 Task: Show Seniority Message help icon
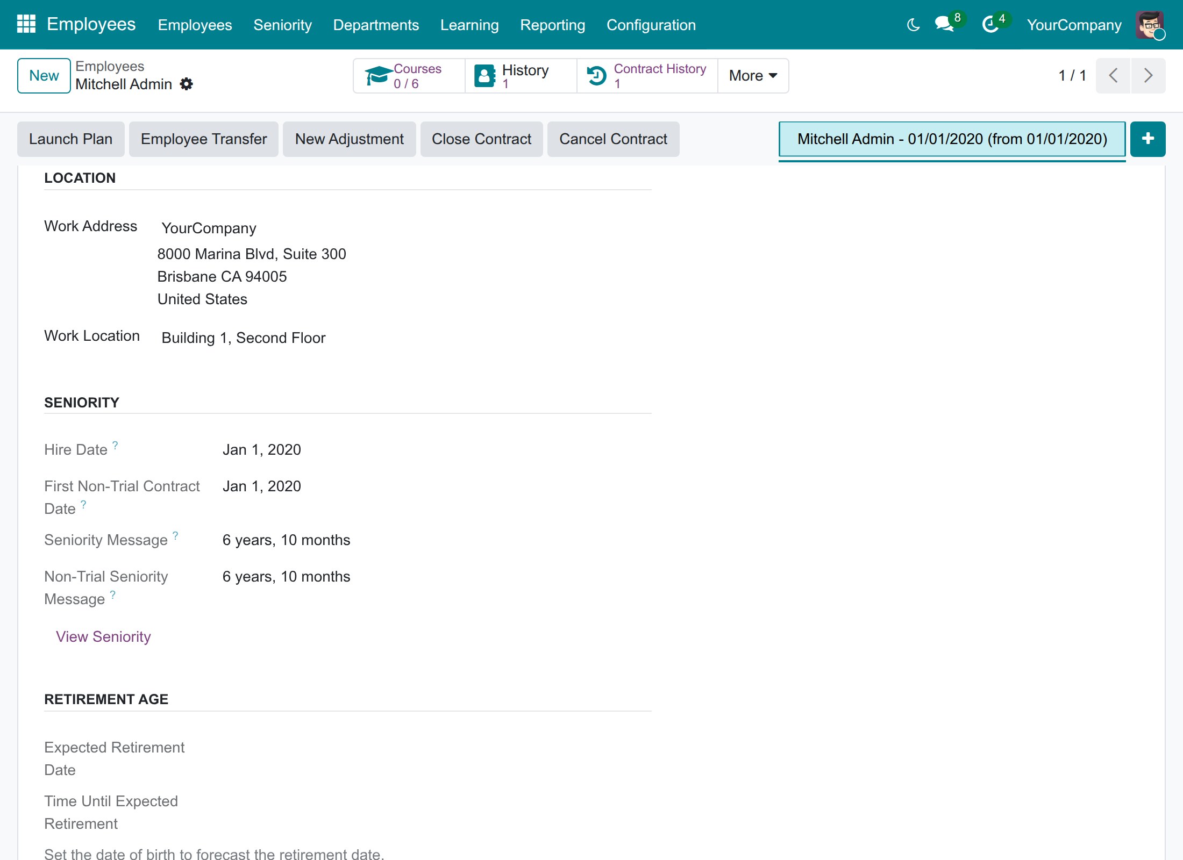click(175, 535)
